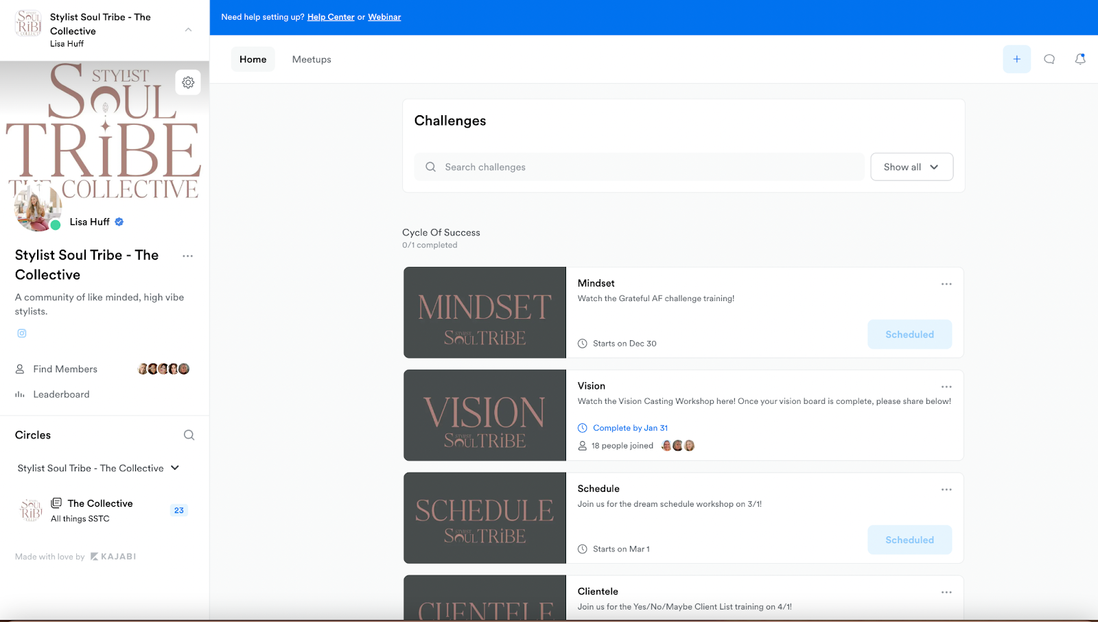Open more options for Vision challenge
This screenshot has width=1098, height=622.
tap(946, 387)
